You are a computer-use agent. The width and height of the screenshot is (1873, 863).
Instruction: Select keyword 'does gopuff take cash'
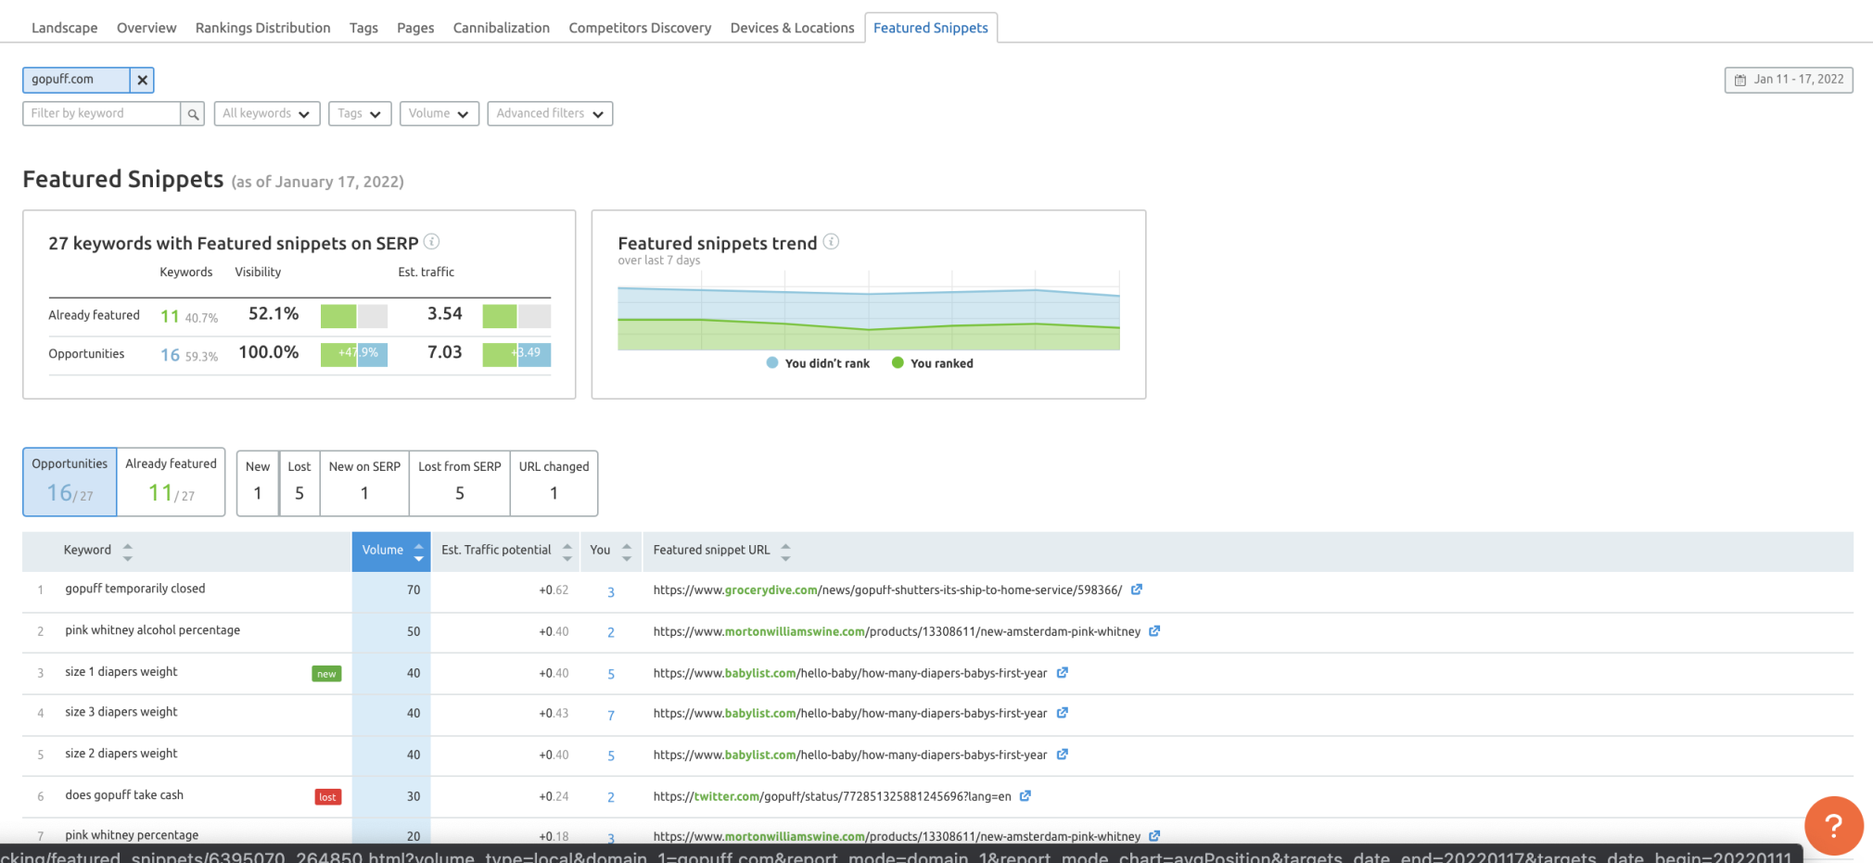[x=124, y=795]
